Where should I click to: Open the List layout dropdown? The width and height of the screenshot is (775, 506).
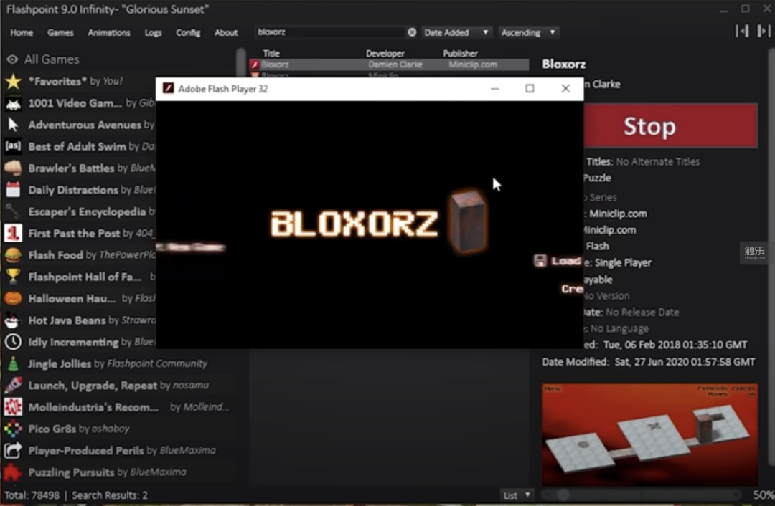(x=517, y=495)
